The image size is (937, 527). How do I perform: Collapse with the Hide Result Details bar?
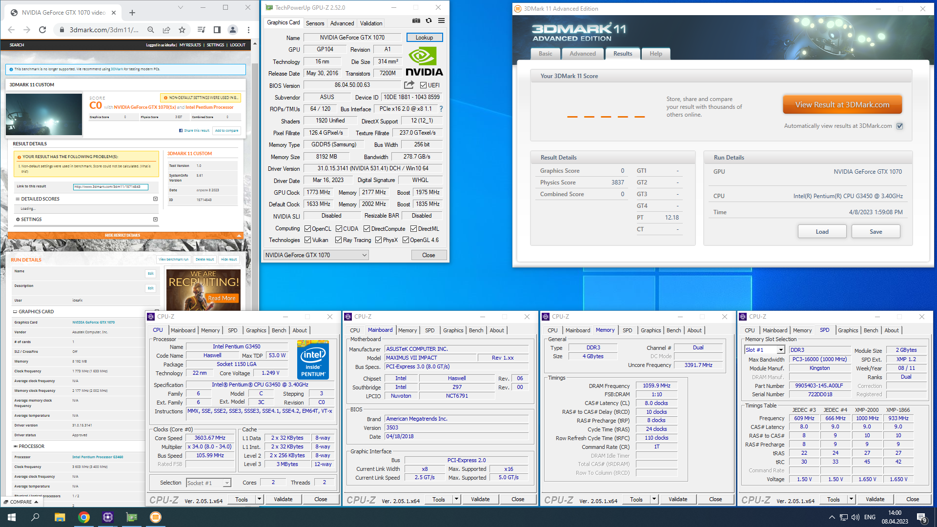point(125,235)
